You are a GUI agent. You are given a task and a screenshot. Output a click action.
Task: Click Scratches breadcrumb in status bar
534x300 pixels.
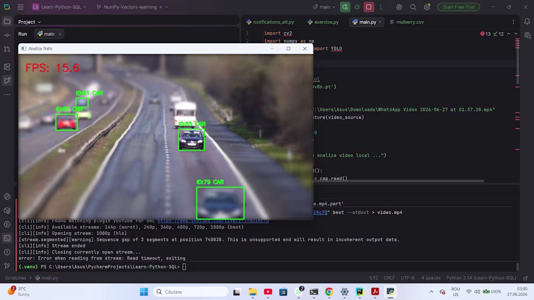pyautogui.click(x=16, y=278)
